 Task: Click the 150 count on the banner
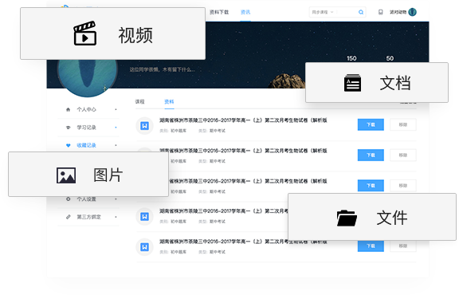click(x=351, y=58)
